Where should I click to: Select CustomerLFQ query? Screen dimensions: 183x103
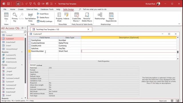click(x=11, y=55)
